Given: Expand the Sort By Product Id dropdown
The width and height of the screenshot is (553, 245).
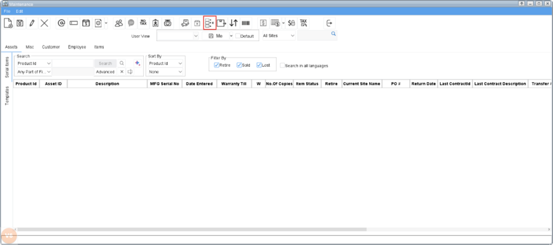Looking at the screenshot, I should pyautogui.click(x=165, y=63).
